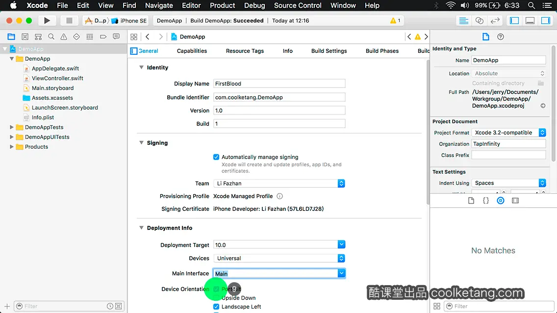Viewport: 557px width, 313px height.
Task: Switch to the Info tab
Action: pyautogui.click(x=288, y=51)
